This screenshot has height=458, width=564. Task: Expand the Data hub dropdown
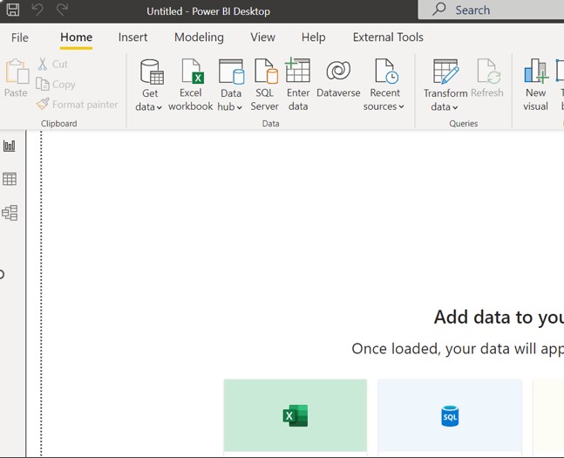[230, 106]
